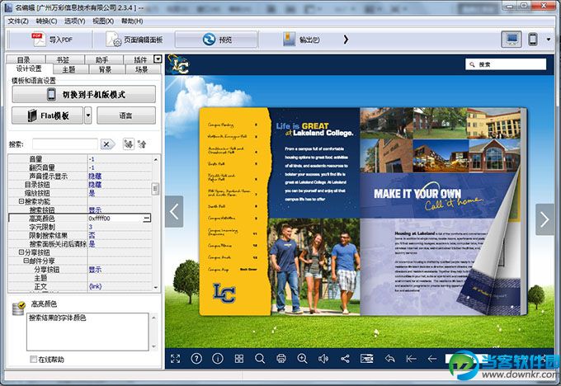Switch to the 助手 tab
Viewport: 561px width, 386px height.
coord(104,59)
